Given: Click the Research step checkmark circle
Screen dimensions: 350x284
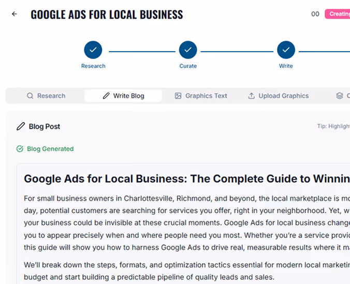Looking at the screenshot, I should coord(93,50).
